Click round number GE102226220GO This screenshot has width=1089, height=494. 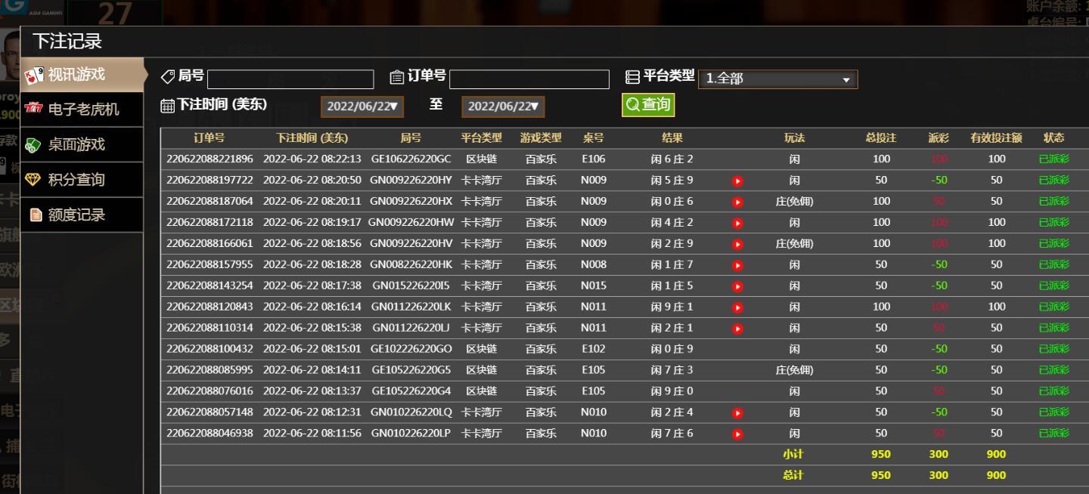(x=411, y=350)
